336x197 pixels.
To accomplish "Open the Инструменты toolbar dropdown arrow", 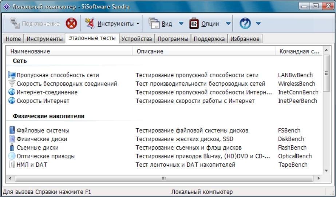I will (138, 24).
